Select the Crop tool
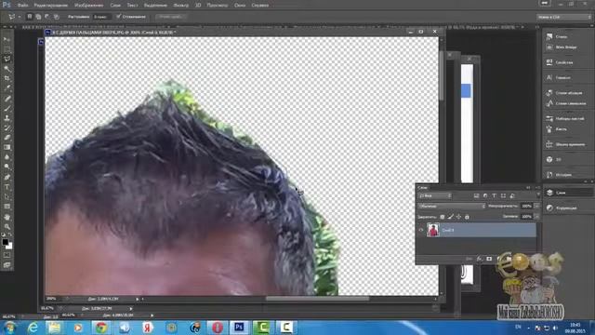 pyautogui.click(x=7, y=78)
